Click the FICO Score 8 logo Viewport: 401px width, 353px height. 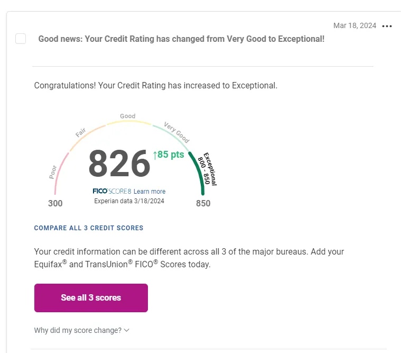click(112, 191)
